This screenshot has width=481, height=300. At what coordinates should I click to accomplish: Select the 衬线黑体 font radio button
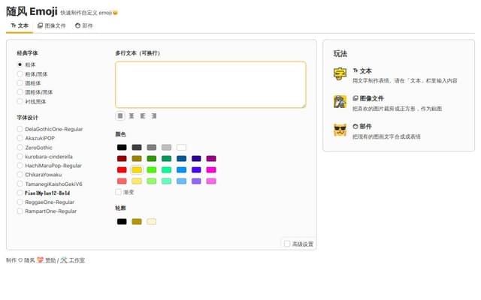(x=20, y=101)
